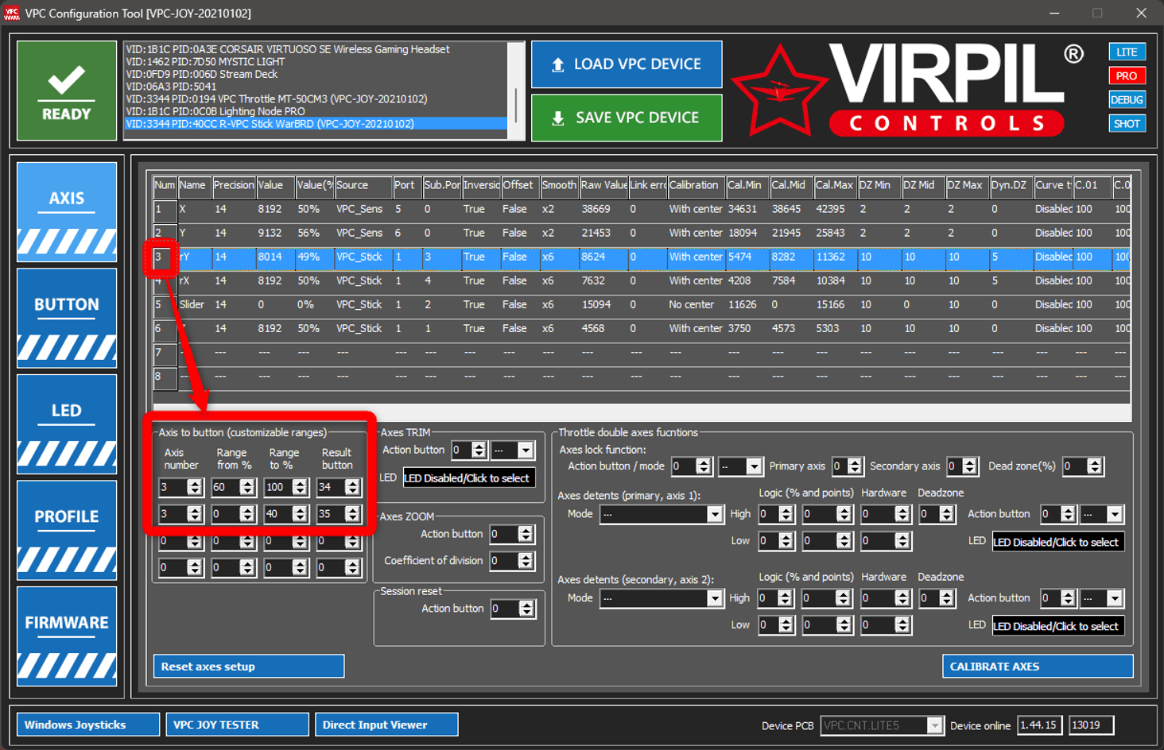Open the PROFILE section
Image resolution: width=1164 pixels, height=750 pixels.
pyautogui.click(x=67, y=530)
